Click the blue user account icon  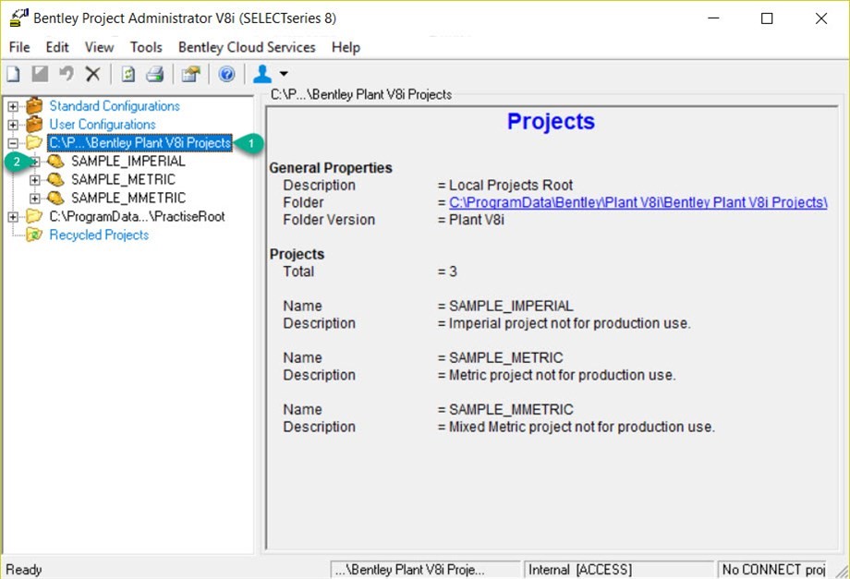[260, 74]
